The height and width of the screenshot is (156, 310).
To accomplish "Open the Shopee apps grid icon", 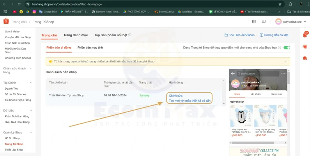I will 254,21.
